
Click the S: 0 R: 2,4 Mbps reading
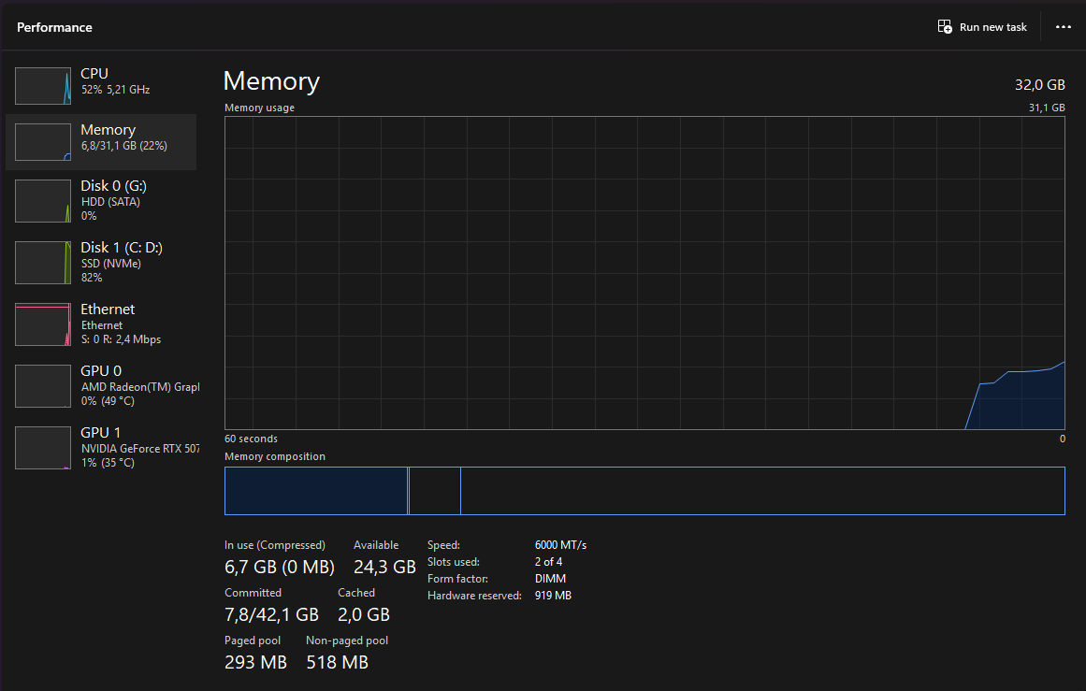pyautogui.click(x=121, y=339)
